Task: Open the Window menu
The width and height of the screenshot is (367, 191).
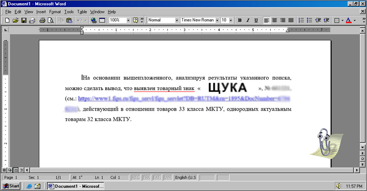Action: [97, 12]
